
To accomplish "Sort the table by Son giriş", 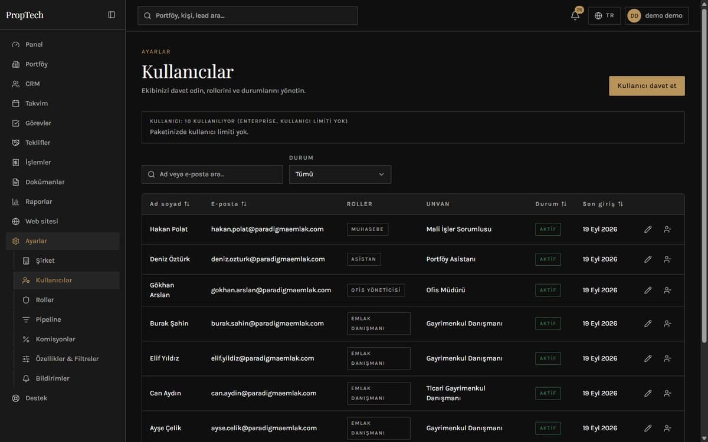I will point(603,204).
